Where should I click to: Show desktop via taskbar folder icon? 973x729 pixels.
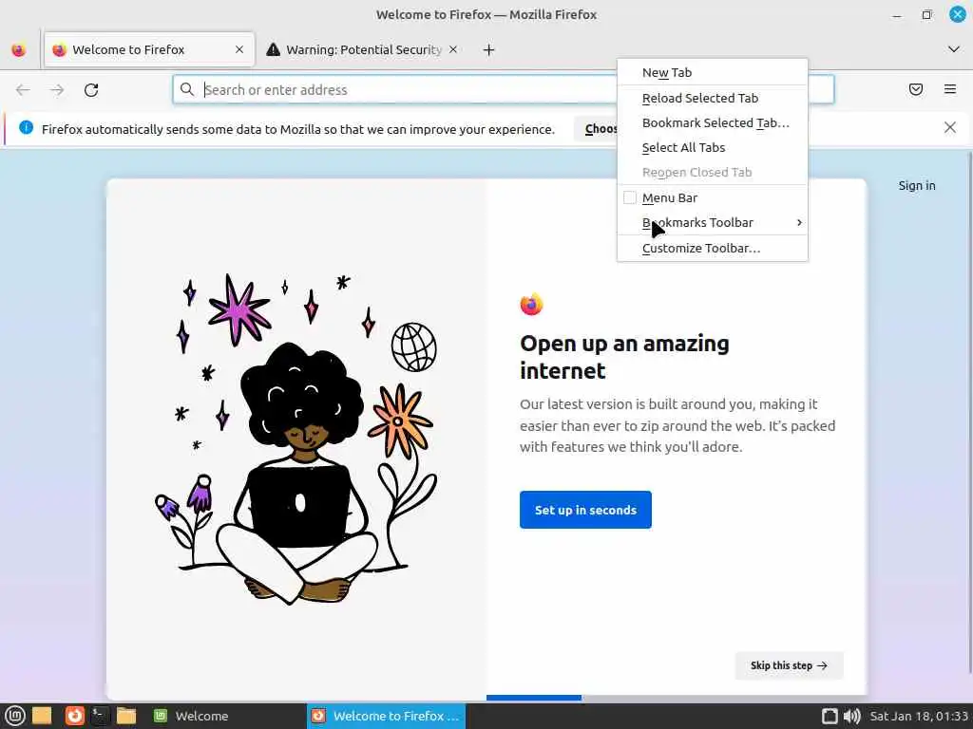pos(42,716)
